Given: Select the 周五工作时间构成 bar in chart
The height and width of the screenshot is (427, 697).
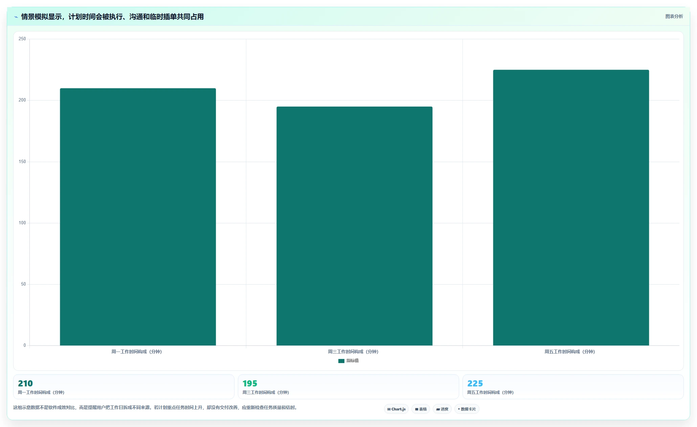Looking at the screenshot, I should pyautogui.click(x=571, y=208).
